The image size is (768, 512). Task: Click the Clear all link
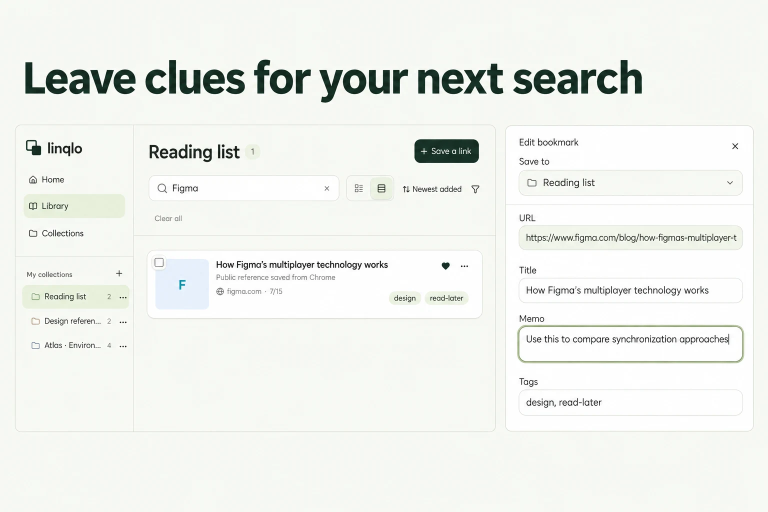click(x=168, y=218)
